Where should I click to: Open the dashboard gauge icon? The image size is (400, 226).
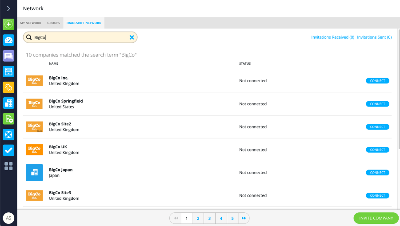click(x=8, y=40)
